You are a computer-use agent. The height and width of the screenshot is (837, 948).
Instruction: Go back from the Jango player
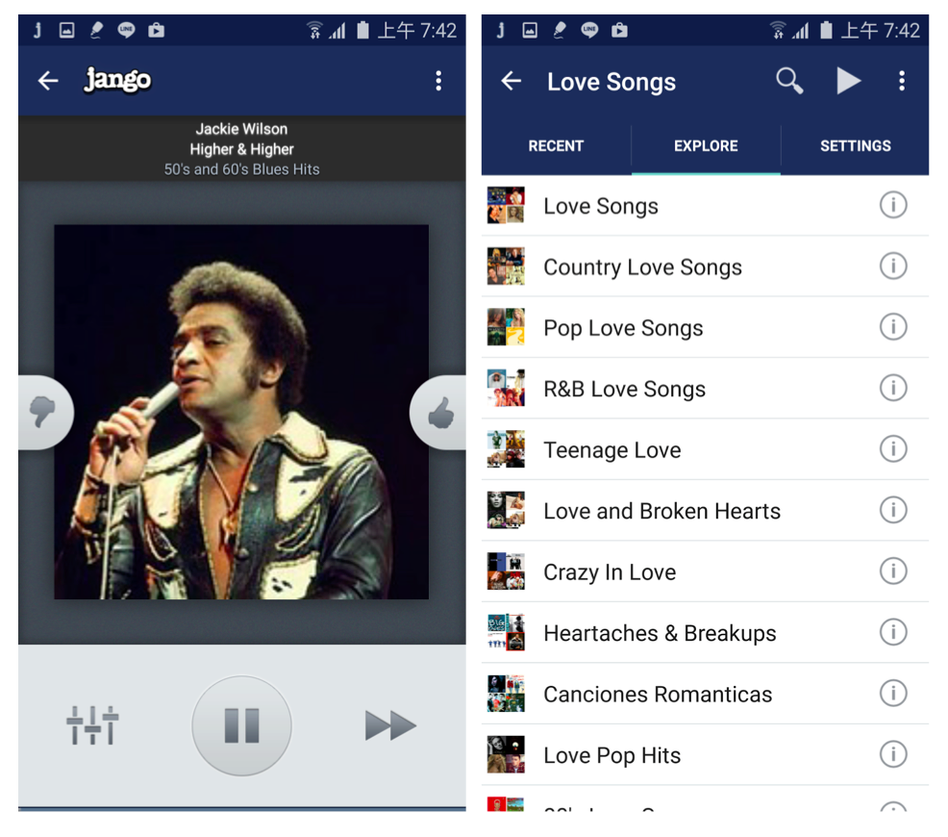click(x=48, y=81)
